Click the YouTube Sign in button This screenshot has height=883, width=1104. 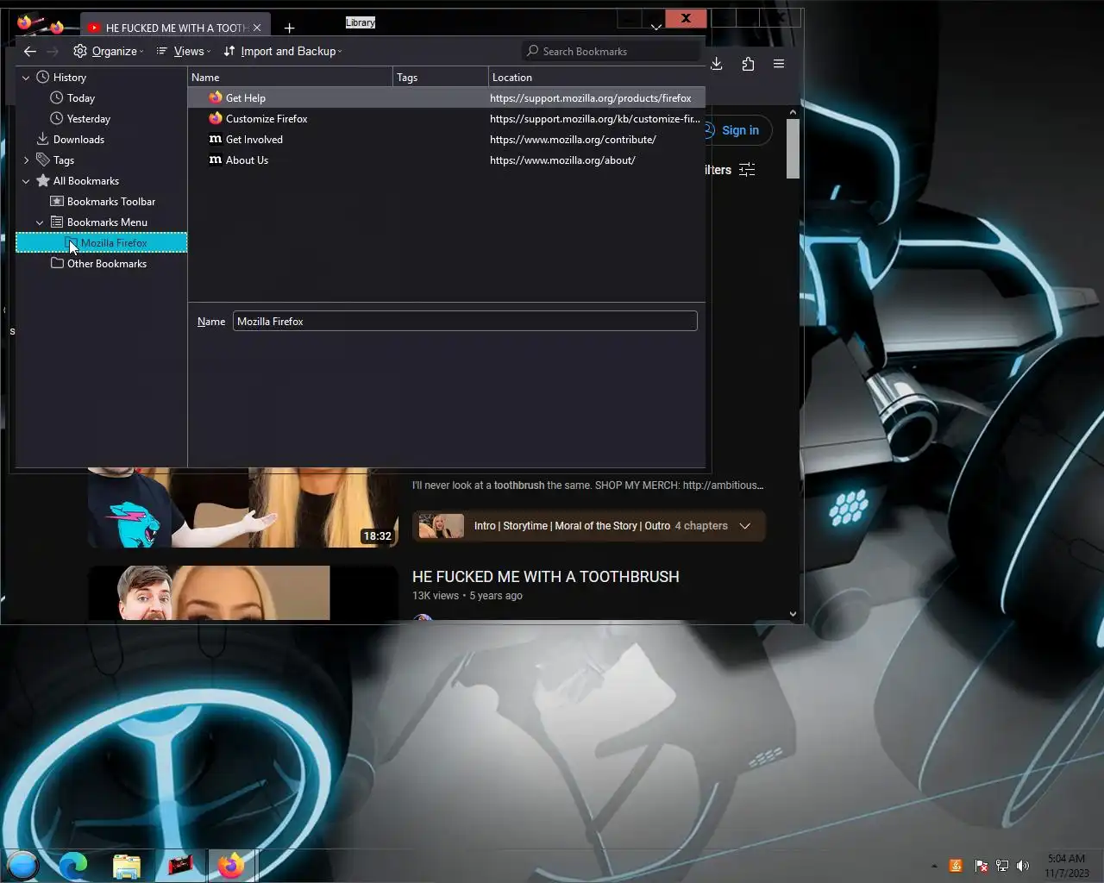click(739, 130)
